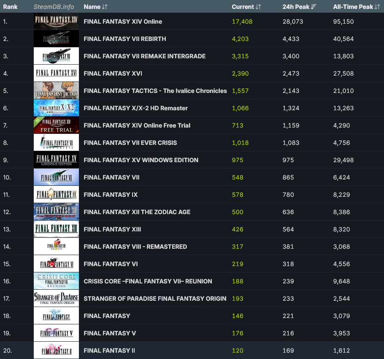Open FINAL FANTASY XV WINDOWS EDITION link
This screenshot has height=359, width=384.
(x=141, y=160)
